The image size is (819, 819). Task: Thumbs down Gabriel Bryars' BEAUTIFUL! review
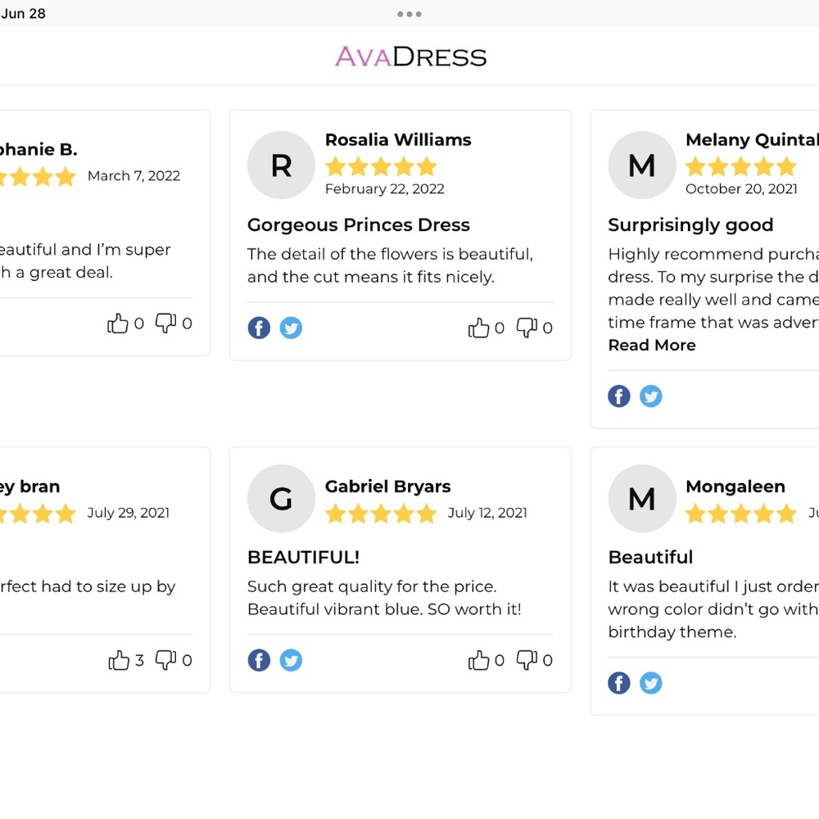pyautogui.click(x=527, y=659)
